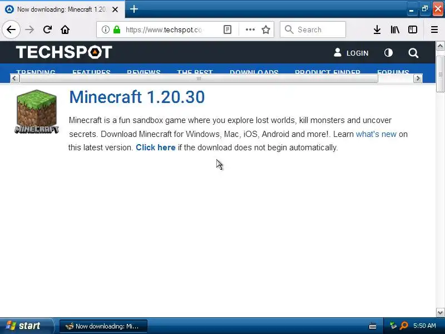Click the page scrollbar up arrow
Screen dimensions: 445x334
(440, 46)
